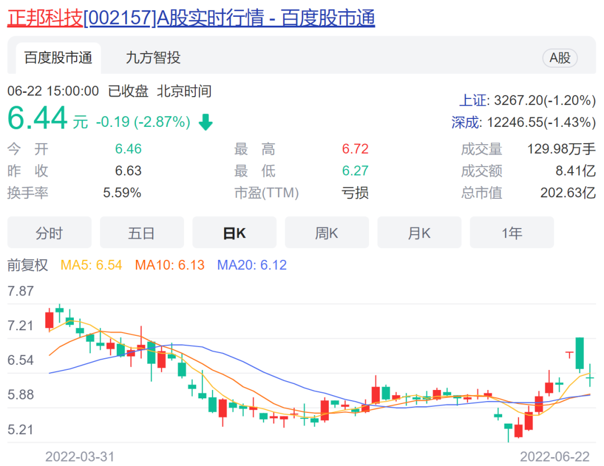This screenshot has height=466, width=604.
Task: Click the MA10 moving average legend
Action: pyautogui.click(x=169, y=265)
